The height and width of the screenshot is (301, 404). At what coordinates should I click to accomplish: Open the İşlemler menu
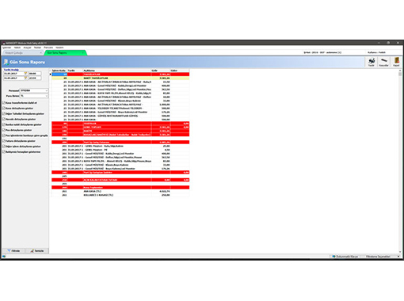(7, 48)
